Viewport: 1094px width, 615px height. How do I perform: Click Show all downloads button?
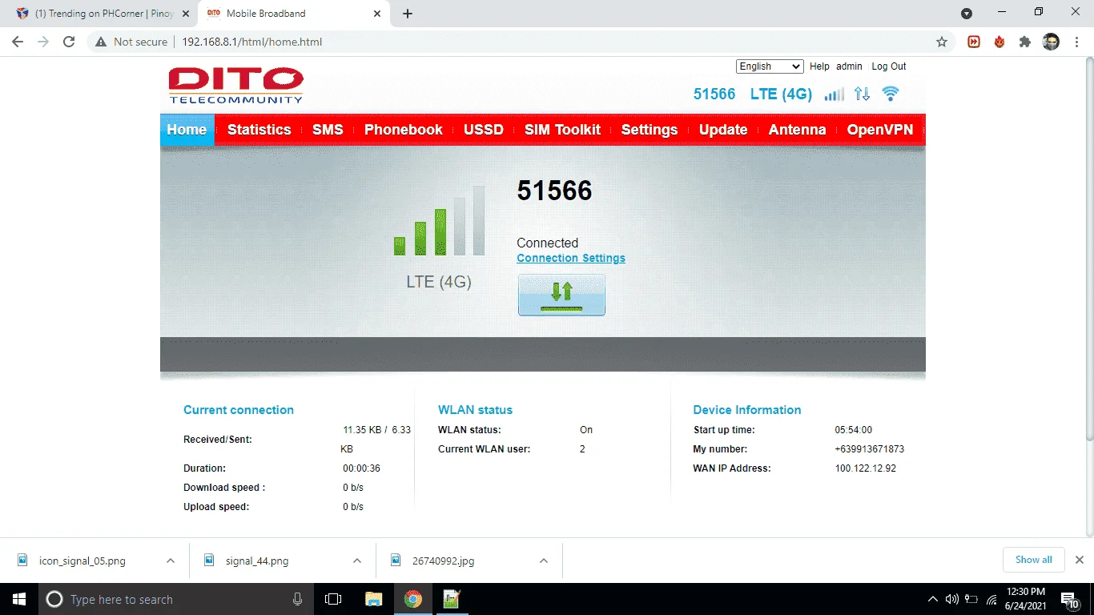pos(1034,560)
